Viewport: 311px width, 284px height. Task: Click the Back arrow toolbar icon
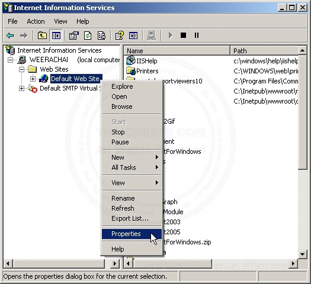(10, 35)
